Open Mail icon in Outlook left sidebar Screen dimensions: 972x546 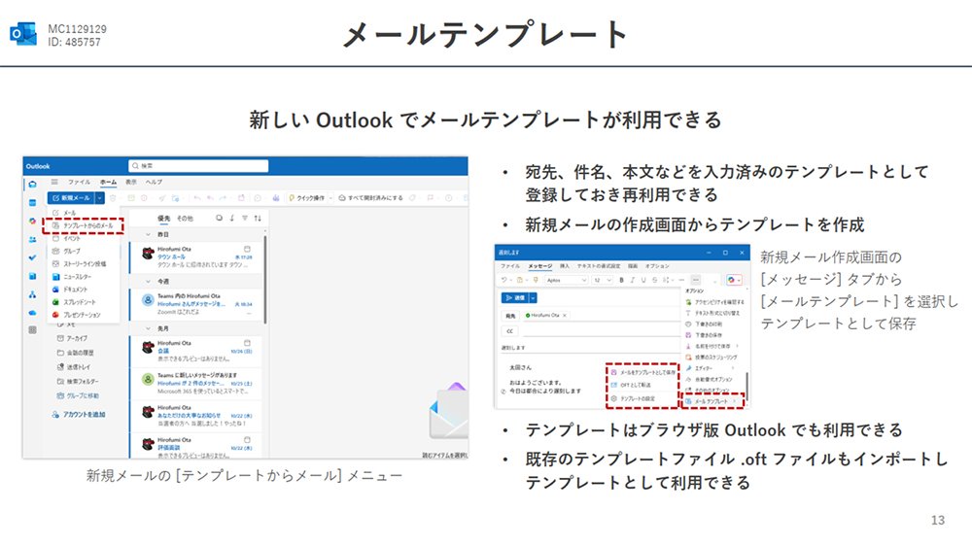pyautogui.click(x=32, y=184)
